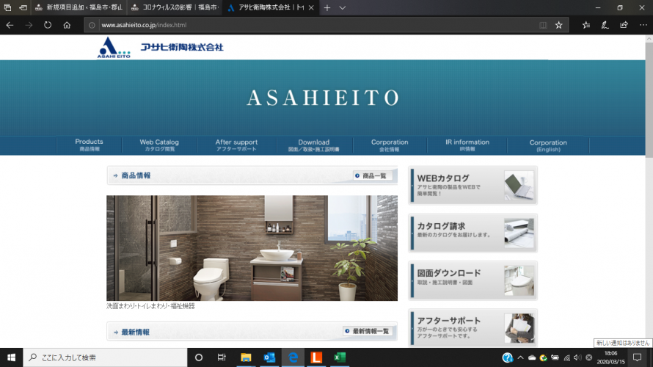Image resolution: width=653 pixels, height=367 pixels.
Task: Open Microsoft Edge taskbar icon
Action: tap(293, 357)
